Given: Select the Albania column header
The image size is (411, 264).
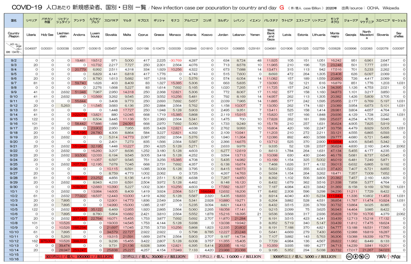Looking at the screenshot, I should coord(191,35).
